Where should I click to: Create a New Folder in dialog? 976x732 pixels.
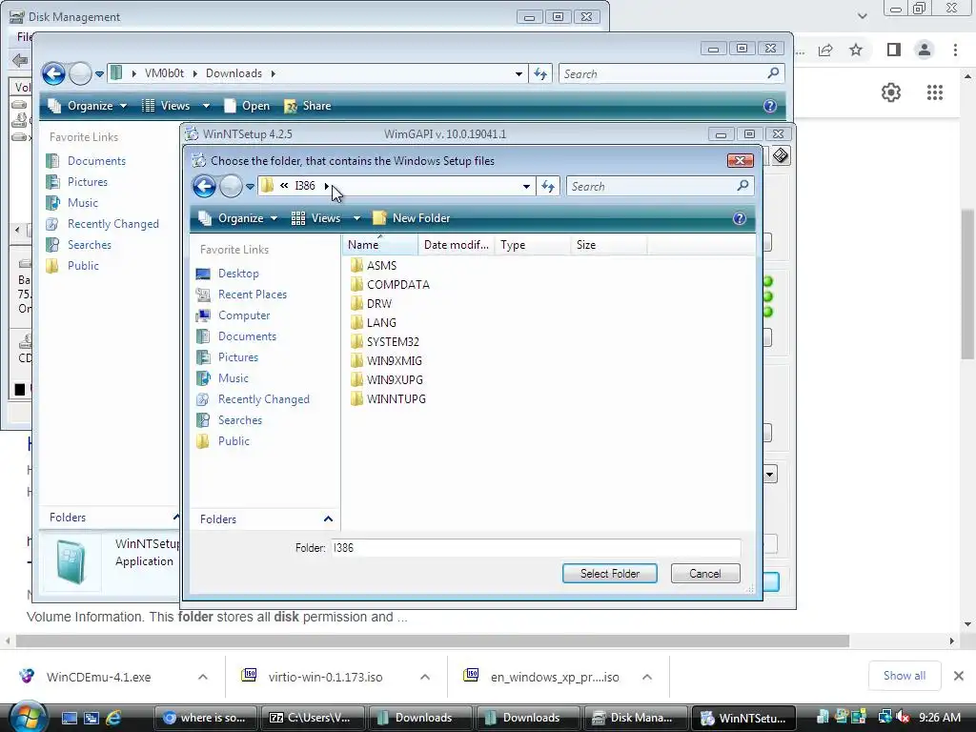click(412, 218)
